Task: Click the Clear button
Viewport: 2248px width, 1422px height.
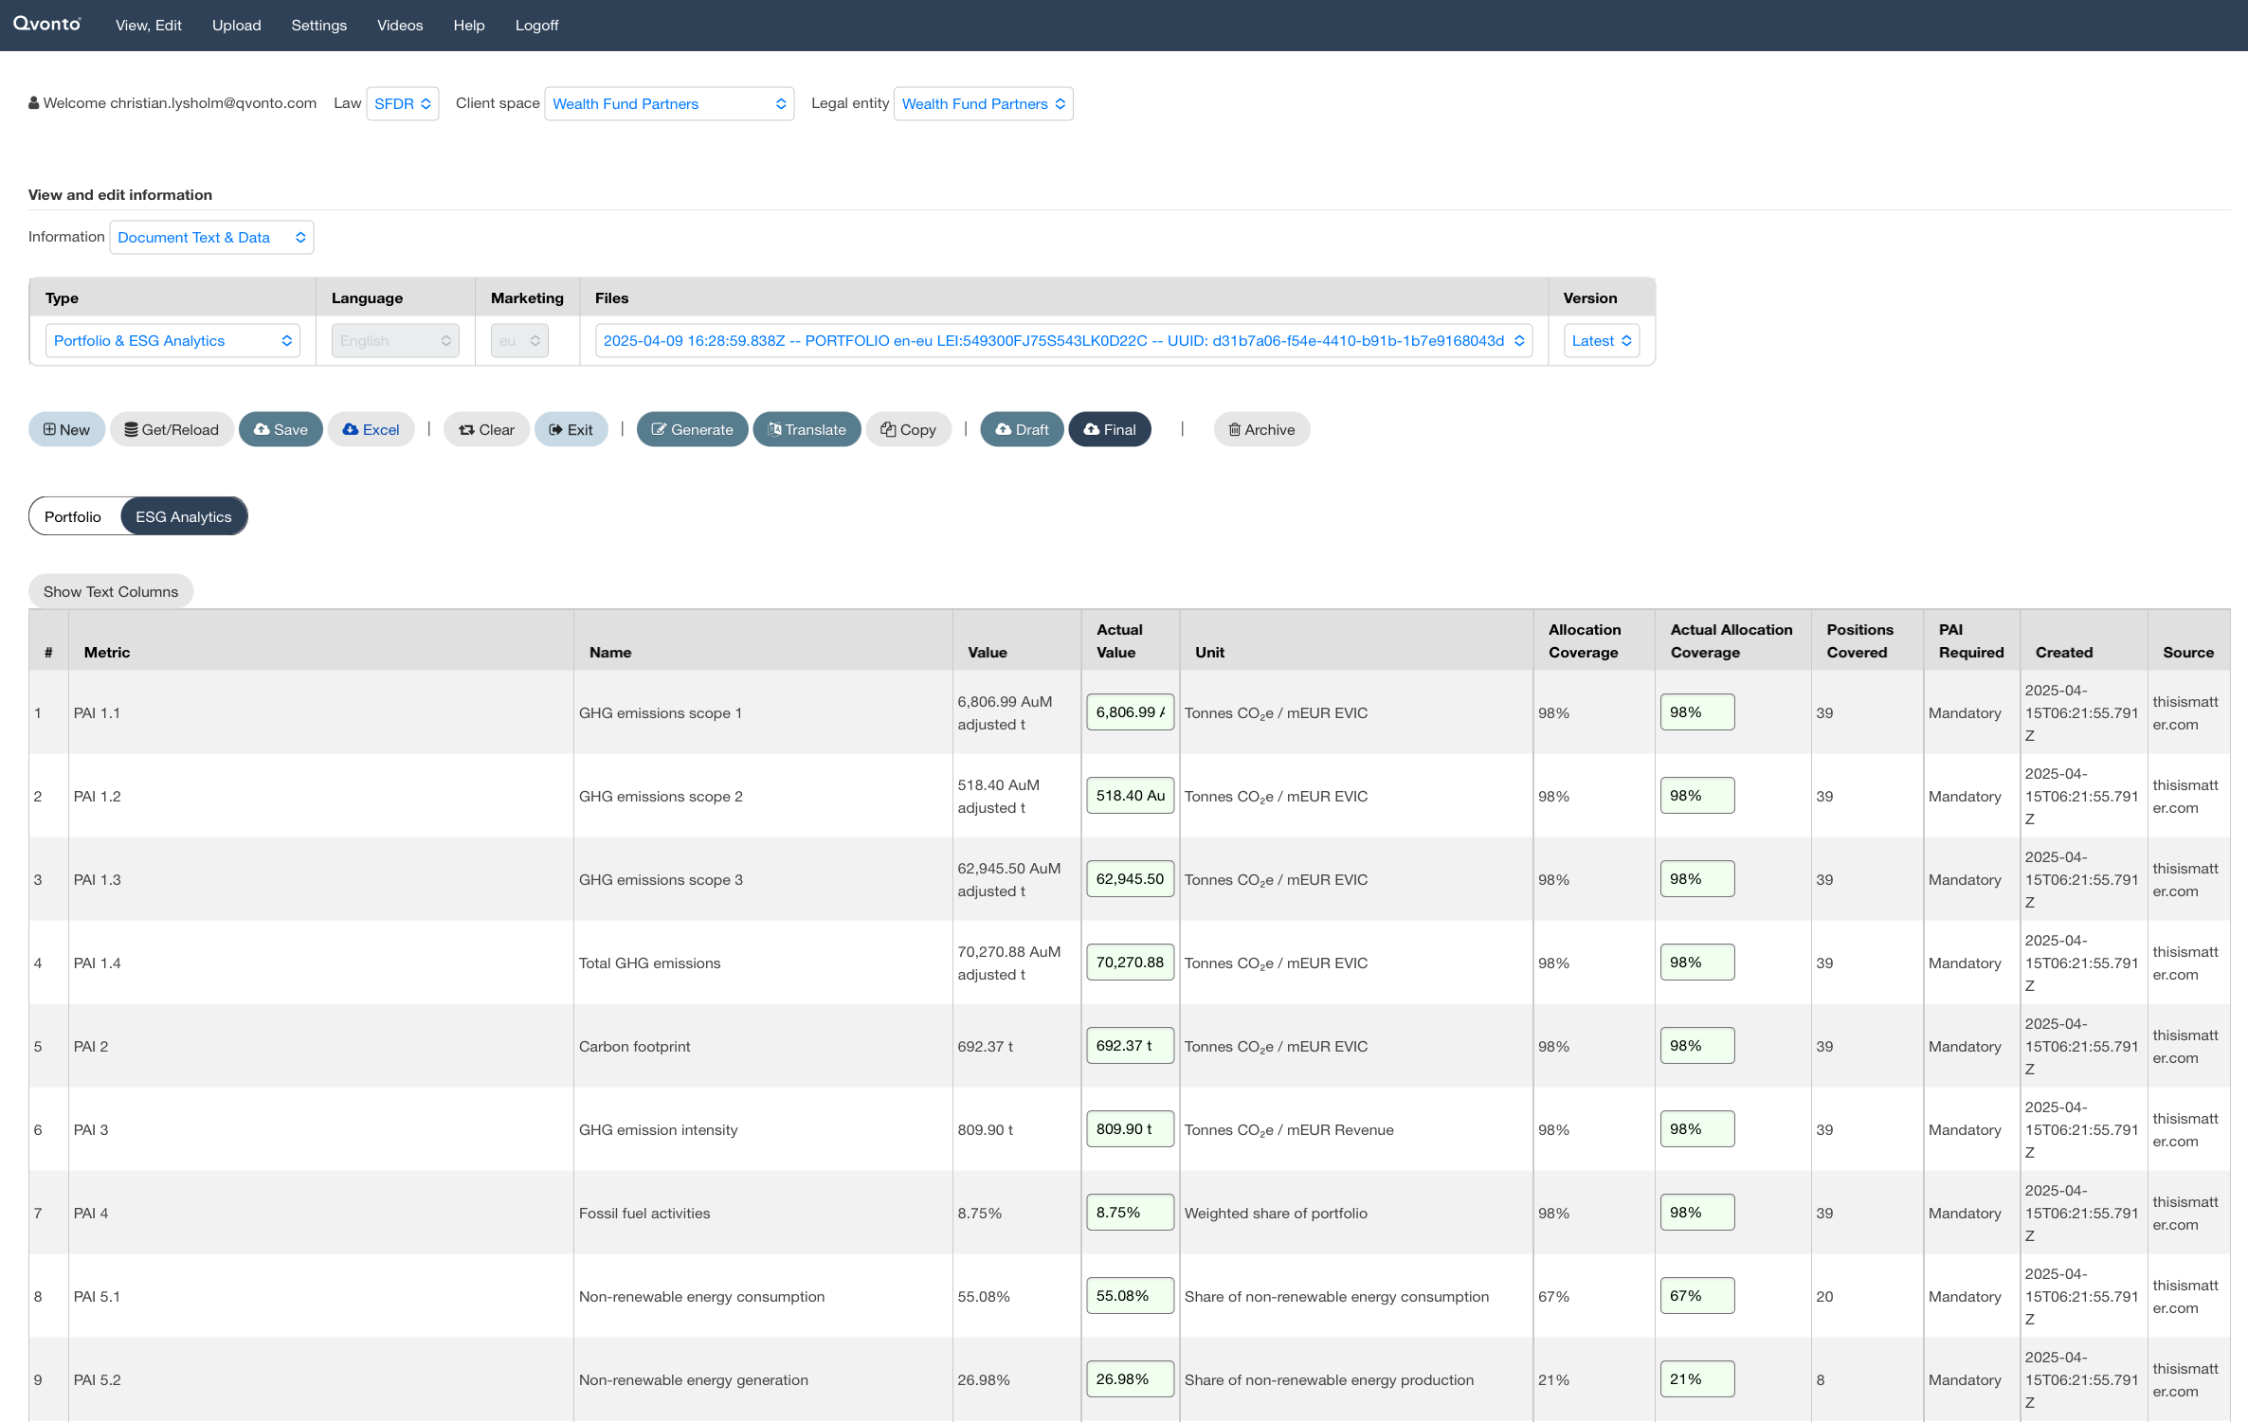Action: pos(486,429)
